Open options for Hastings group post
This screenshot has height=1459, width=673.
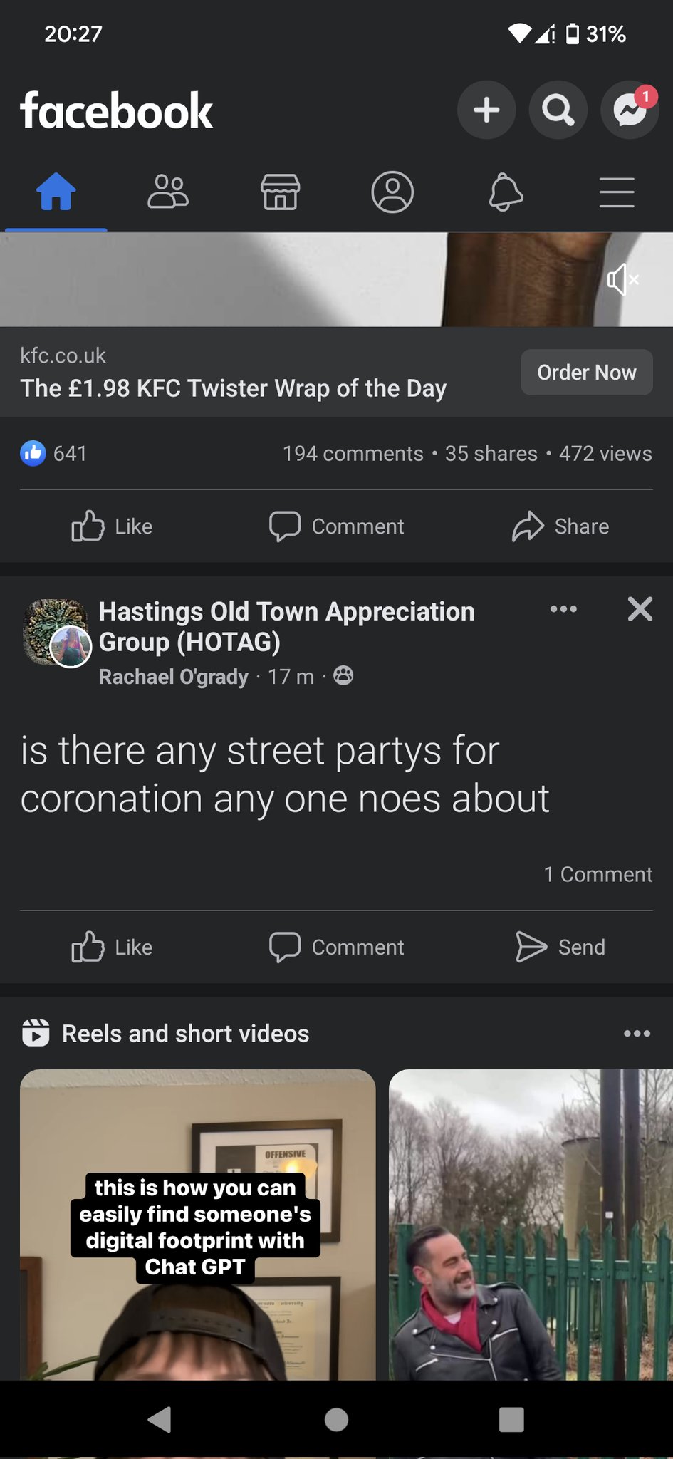coord(563,609)
